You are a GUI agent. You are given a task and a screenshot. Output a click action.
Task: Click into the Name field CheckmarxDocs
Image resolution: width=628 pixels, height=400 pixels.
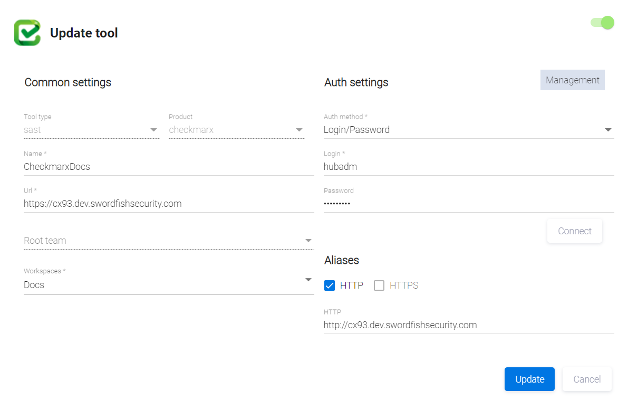point(168,167)
